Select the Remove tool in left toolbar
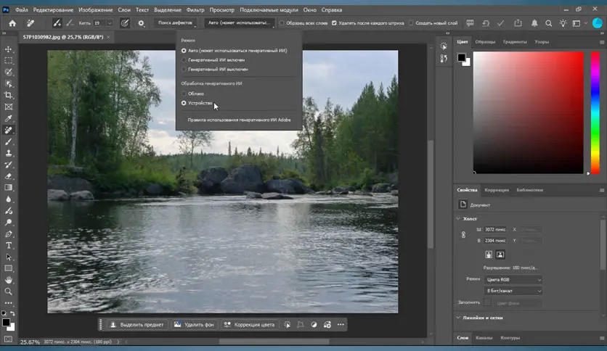The height and width of the screenshot is (351, 607). click(x=8, y=130)
